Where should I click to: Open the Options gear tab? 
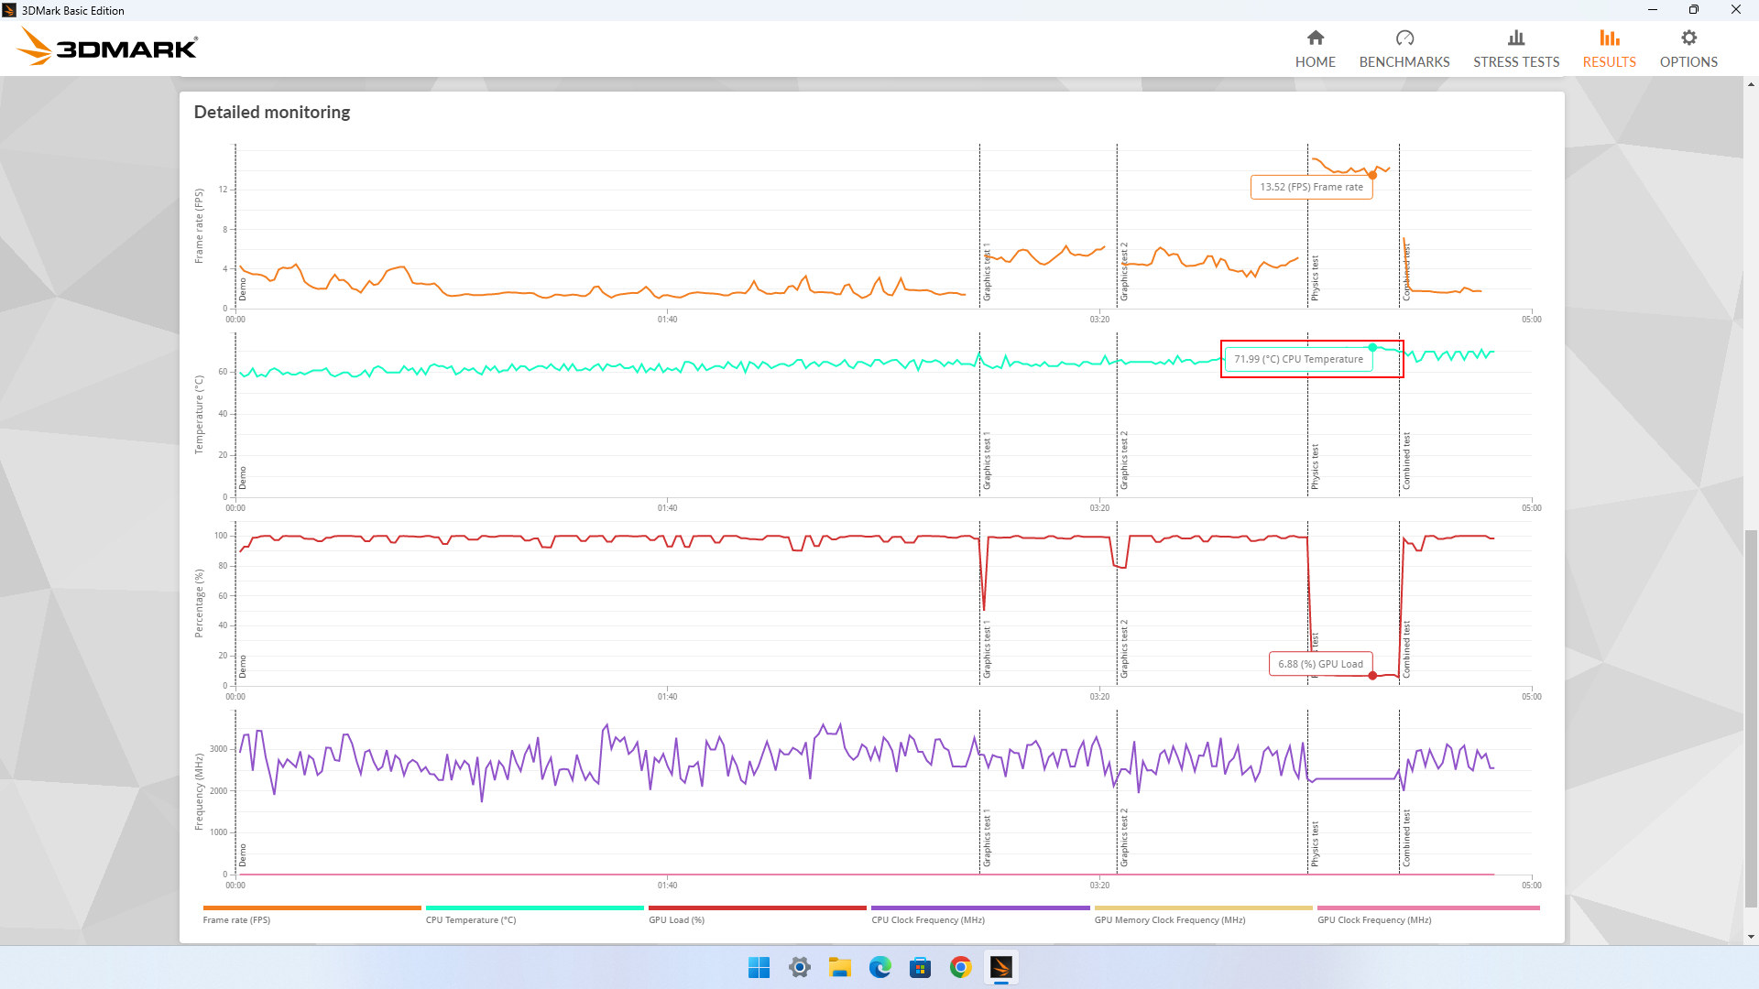click(x=1688, y=49)
